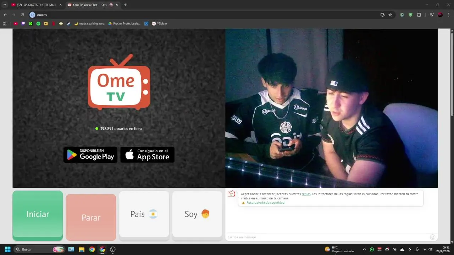Open the Chrome three-dot menu
This screenshot has height=255, width=454.
click(x=449, y=15)
